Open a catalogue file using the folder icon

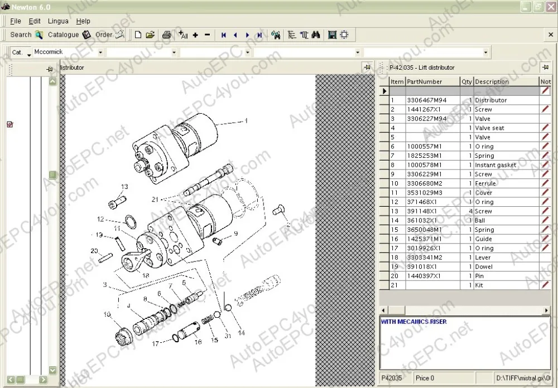point(150,35)
